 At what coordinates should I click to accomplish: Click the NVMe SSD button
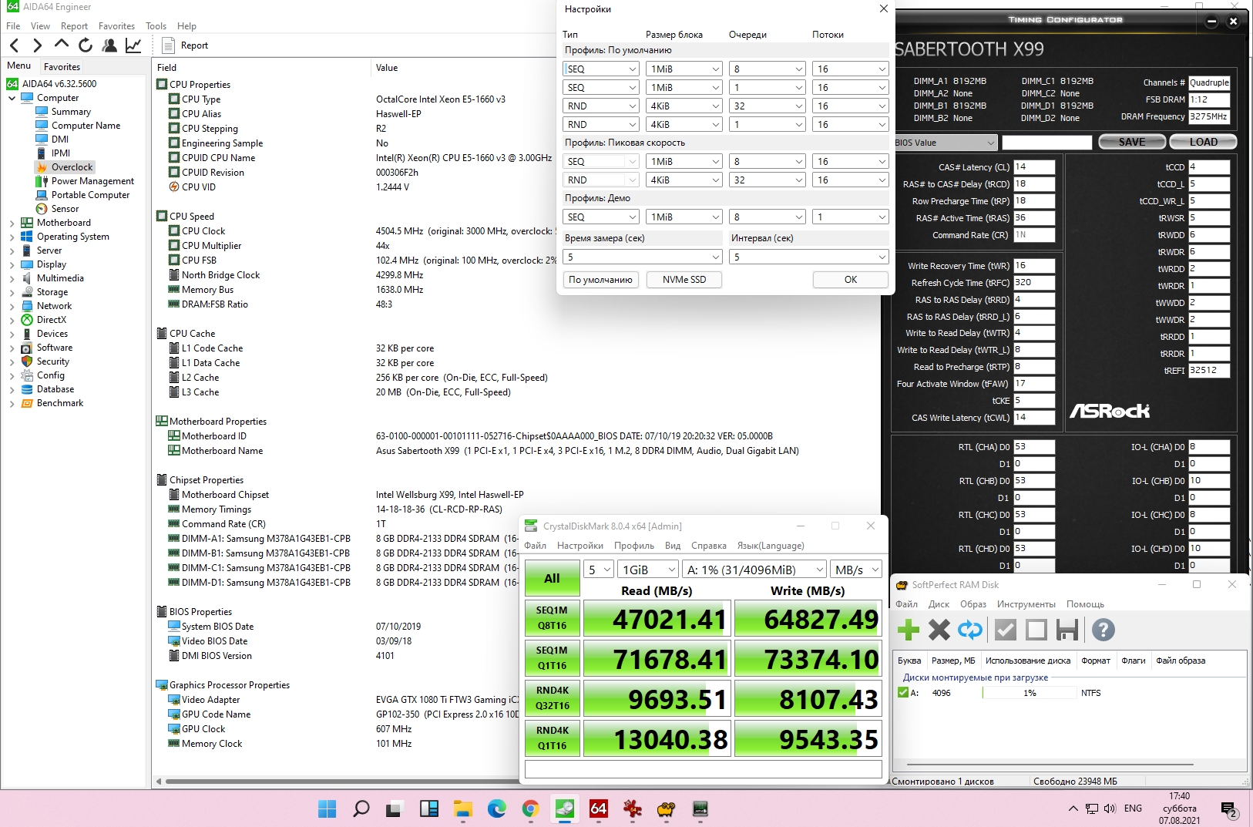point(684,280)
